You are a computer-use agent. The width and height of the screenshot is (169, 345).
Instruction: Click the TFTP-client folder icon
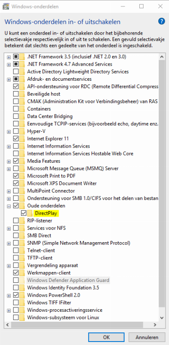pyautogui.click(x=22, y=258)
